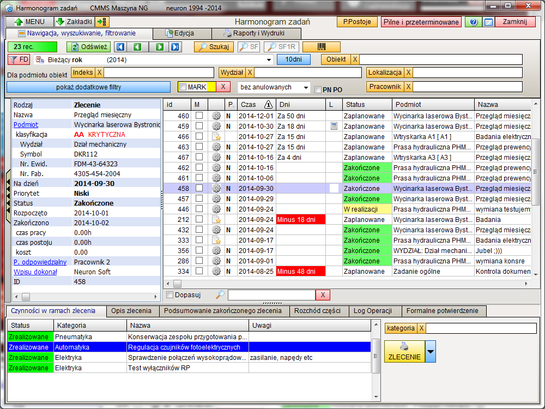Open the Wpisu dokonał link

[35, 272]
